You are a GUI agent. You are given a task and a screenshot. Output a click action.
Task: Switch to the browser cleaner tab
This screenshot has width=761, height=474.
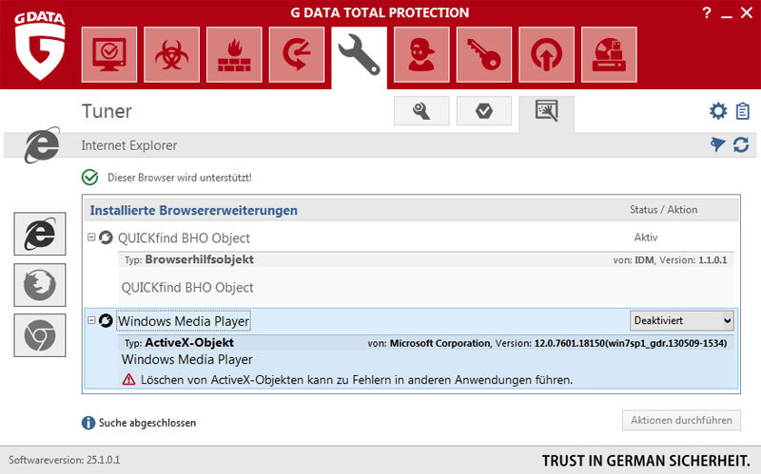pyautogui.click(x=546, y=112)
